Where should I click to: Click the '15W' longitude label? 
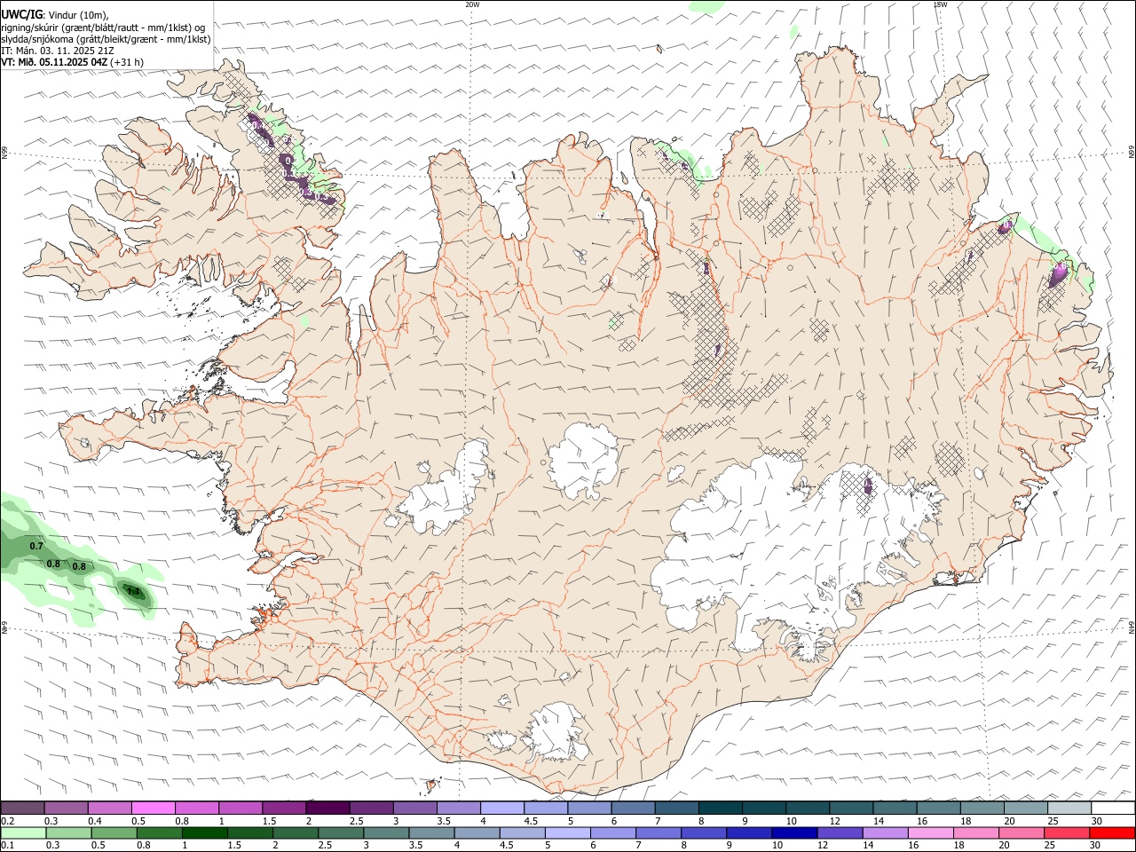940,4
